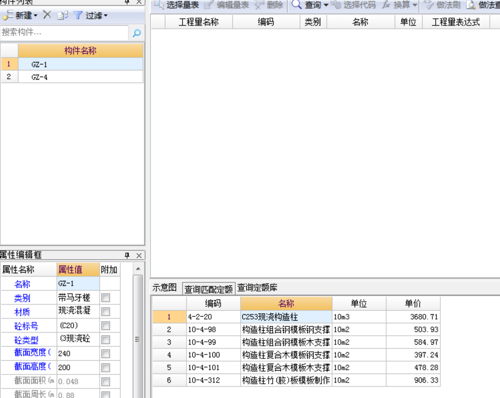500x398 pixels.
Task: Click the 编辑量表 toolbar button
Action: click(x=227, y=5)
